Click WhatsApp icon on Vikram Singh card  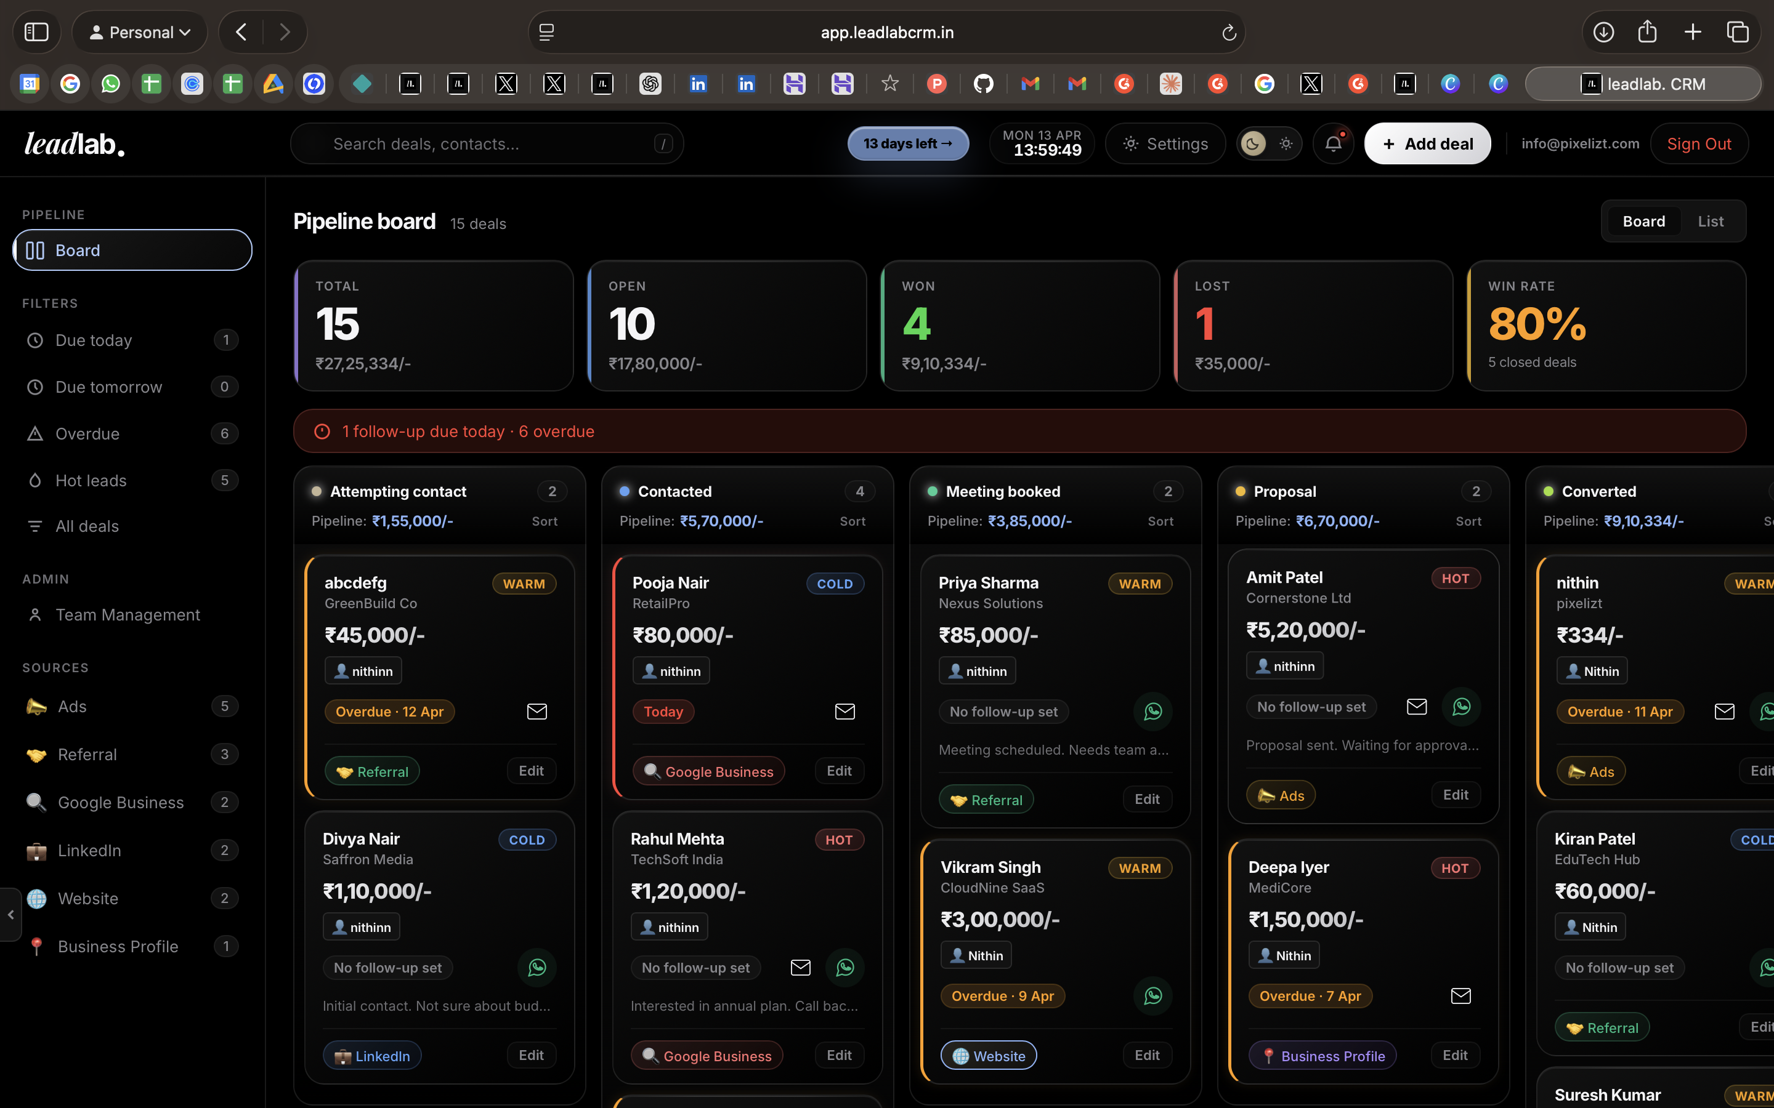(1152, 995)
